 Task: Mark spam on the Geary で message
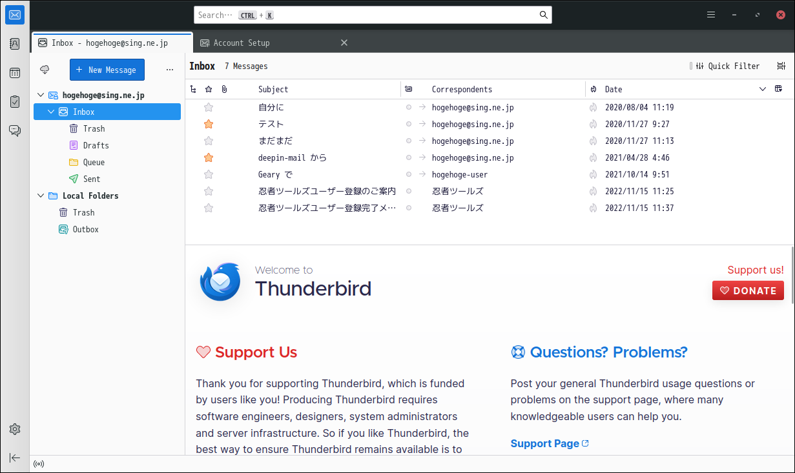tap(594, 174)
